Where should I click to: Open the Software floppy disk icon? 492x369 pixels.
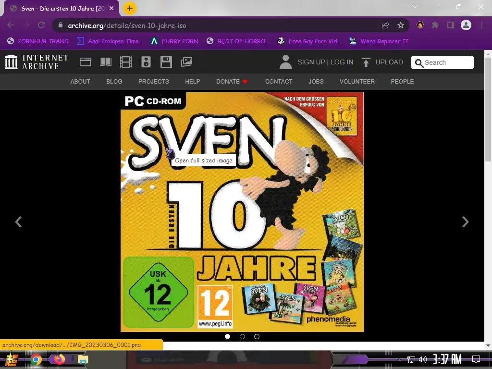click(166, 62)
